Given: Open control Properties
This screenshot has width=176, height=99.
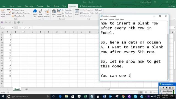Looking at the screenshot, I should [x=67, y=10].
